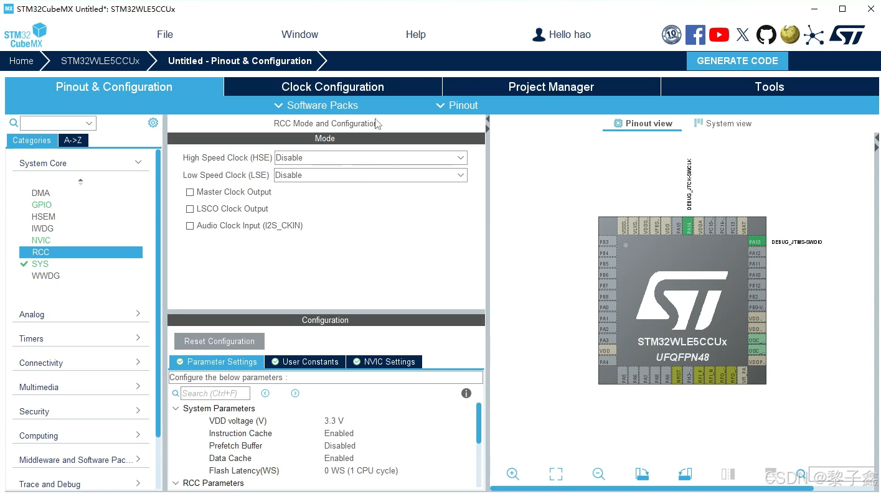Zoom out of the pinout view

[x=598, y=473]
